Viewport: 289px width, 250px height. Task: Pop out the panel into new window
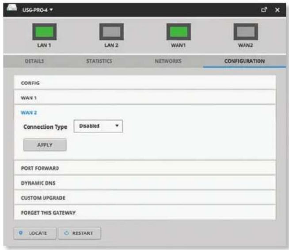[x=264, y=10]
